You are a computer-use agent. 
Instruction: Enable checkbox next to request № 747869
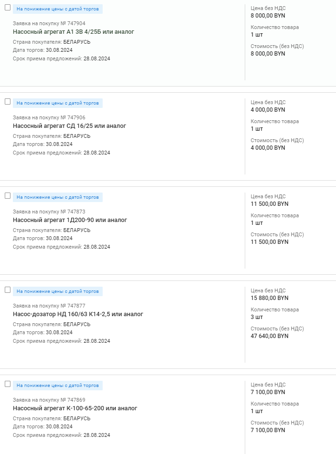(8, 384)
